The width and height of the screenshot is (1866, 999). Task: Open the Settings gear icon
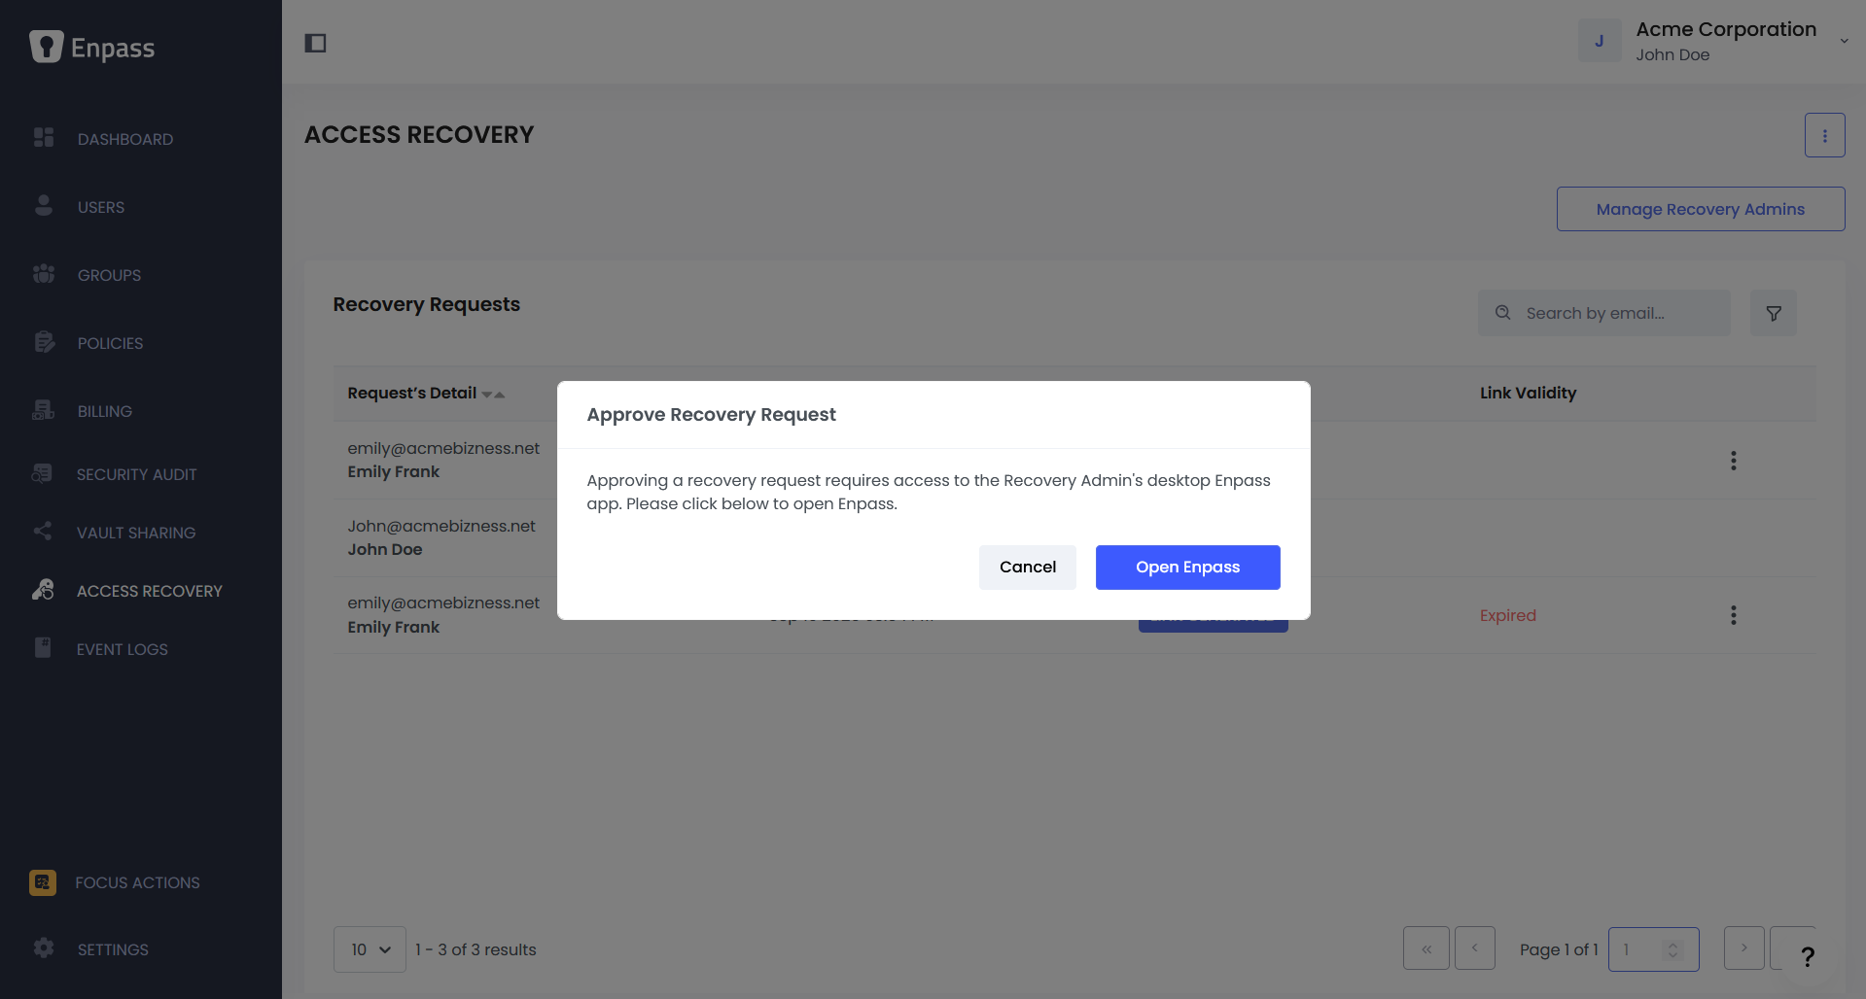coord(44,948)
